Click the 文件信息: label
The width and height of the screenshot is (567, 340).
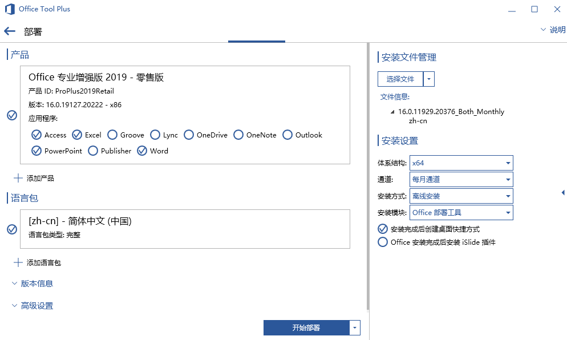click(x=395, y=97)
